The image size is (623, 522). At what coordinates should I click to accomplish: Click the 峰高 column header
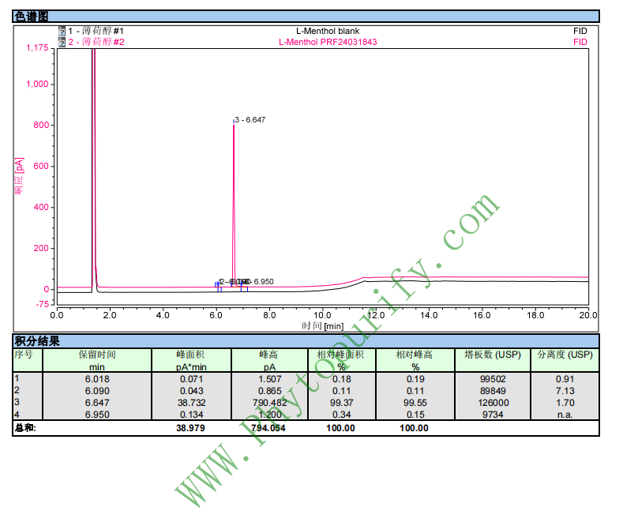(x=269, y=355)
